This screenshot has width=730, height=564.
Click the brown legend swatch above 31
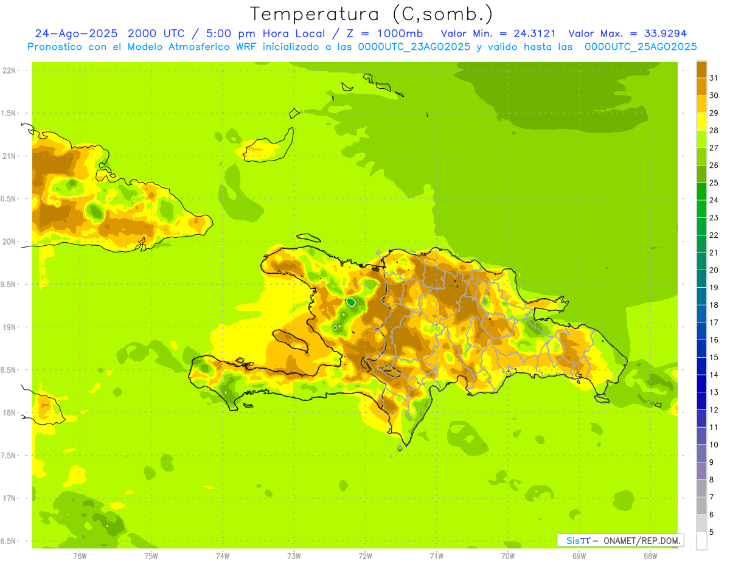(x=701, y=69)
